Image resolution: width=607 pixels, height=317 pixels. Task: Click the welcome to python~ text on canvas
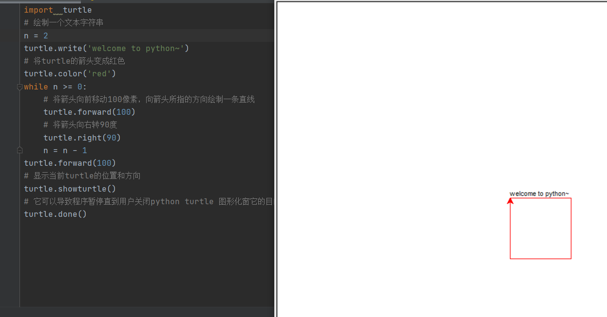pyautogui.click(x=539, y=194)
